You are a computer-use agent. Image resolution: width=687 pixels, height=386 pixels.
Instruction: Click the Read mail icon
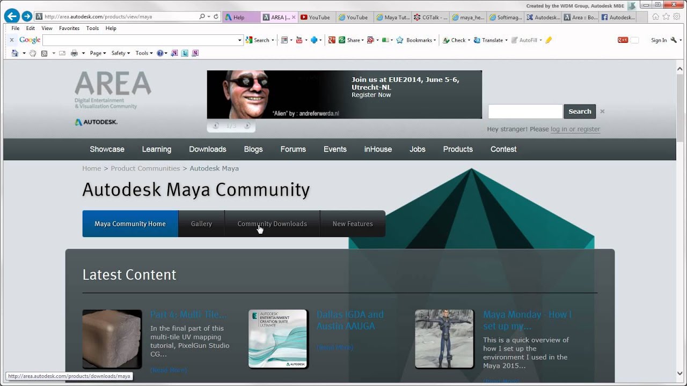point(62,53)
